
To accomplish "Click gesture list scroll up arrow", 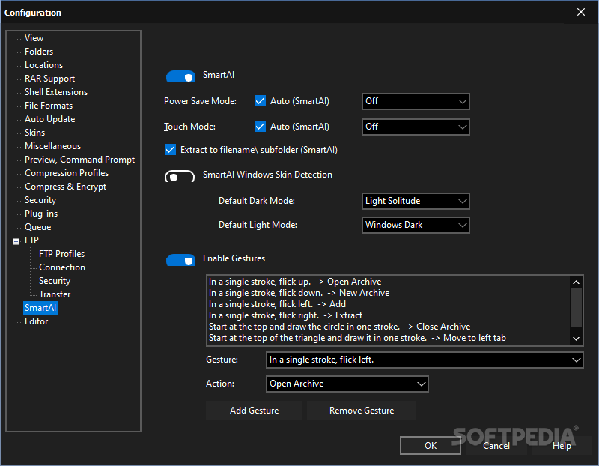I will pos(576,282).
